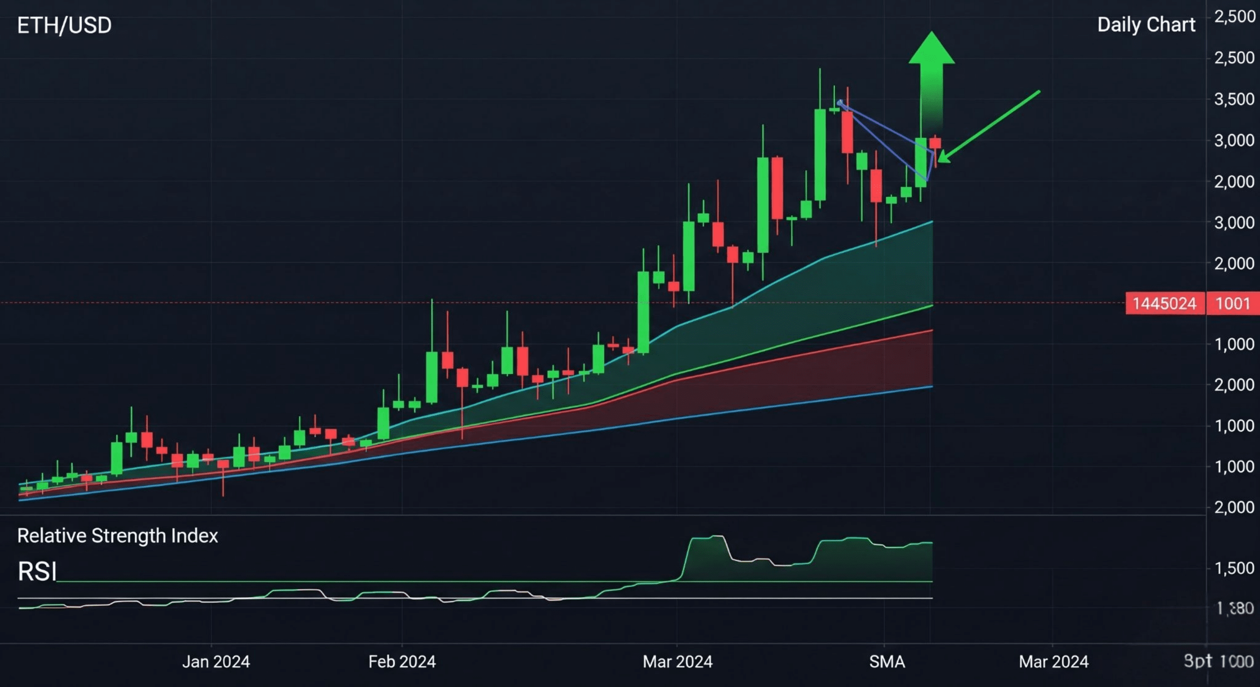Click the red 1445024 price tag
Screen dimensions: 1260x687
(1165, 304)
